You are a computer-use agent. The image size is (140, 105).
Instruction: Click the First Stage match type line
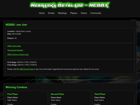pos(22,62)
